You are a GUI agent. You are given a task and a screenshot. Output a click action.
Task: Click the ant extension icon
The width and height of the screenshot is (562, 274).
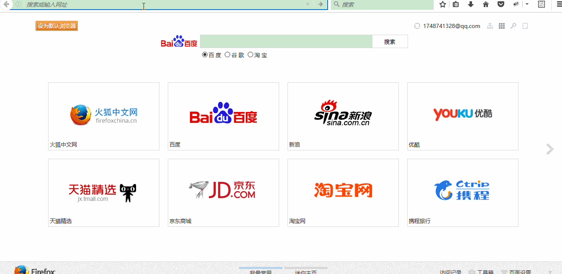click(x=516, y=4)
